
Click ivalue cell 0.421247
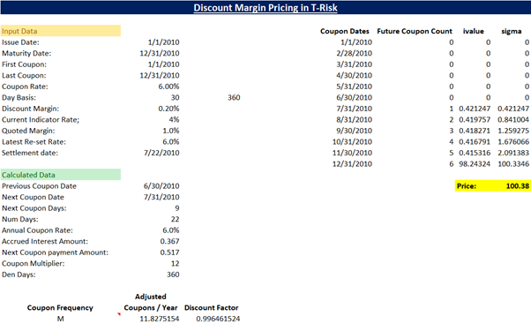475,109
